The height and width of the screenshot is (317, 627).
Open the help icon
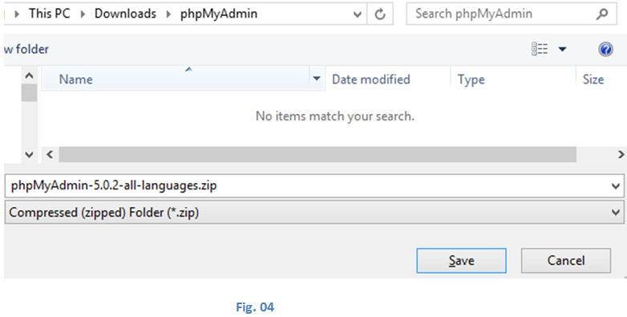(x=605, y=49)
